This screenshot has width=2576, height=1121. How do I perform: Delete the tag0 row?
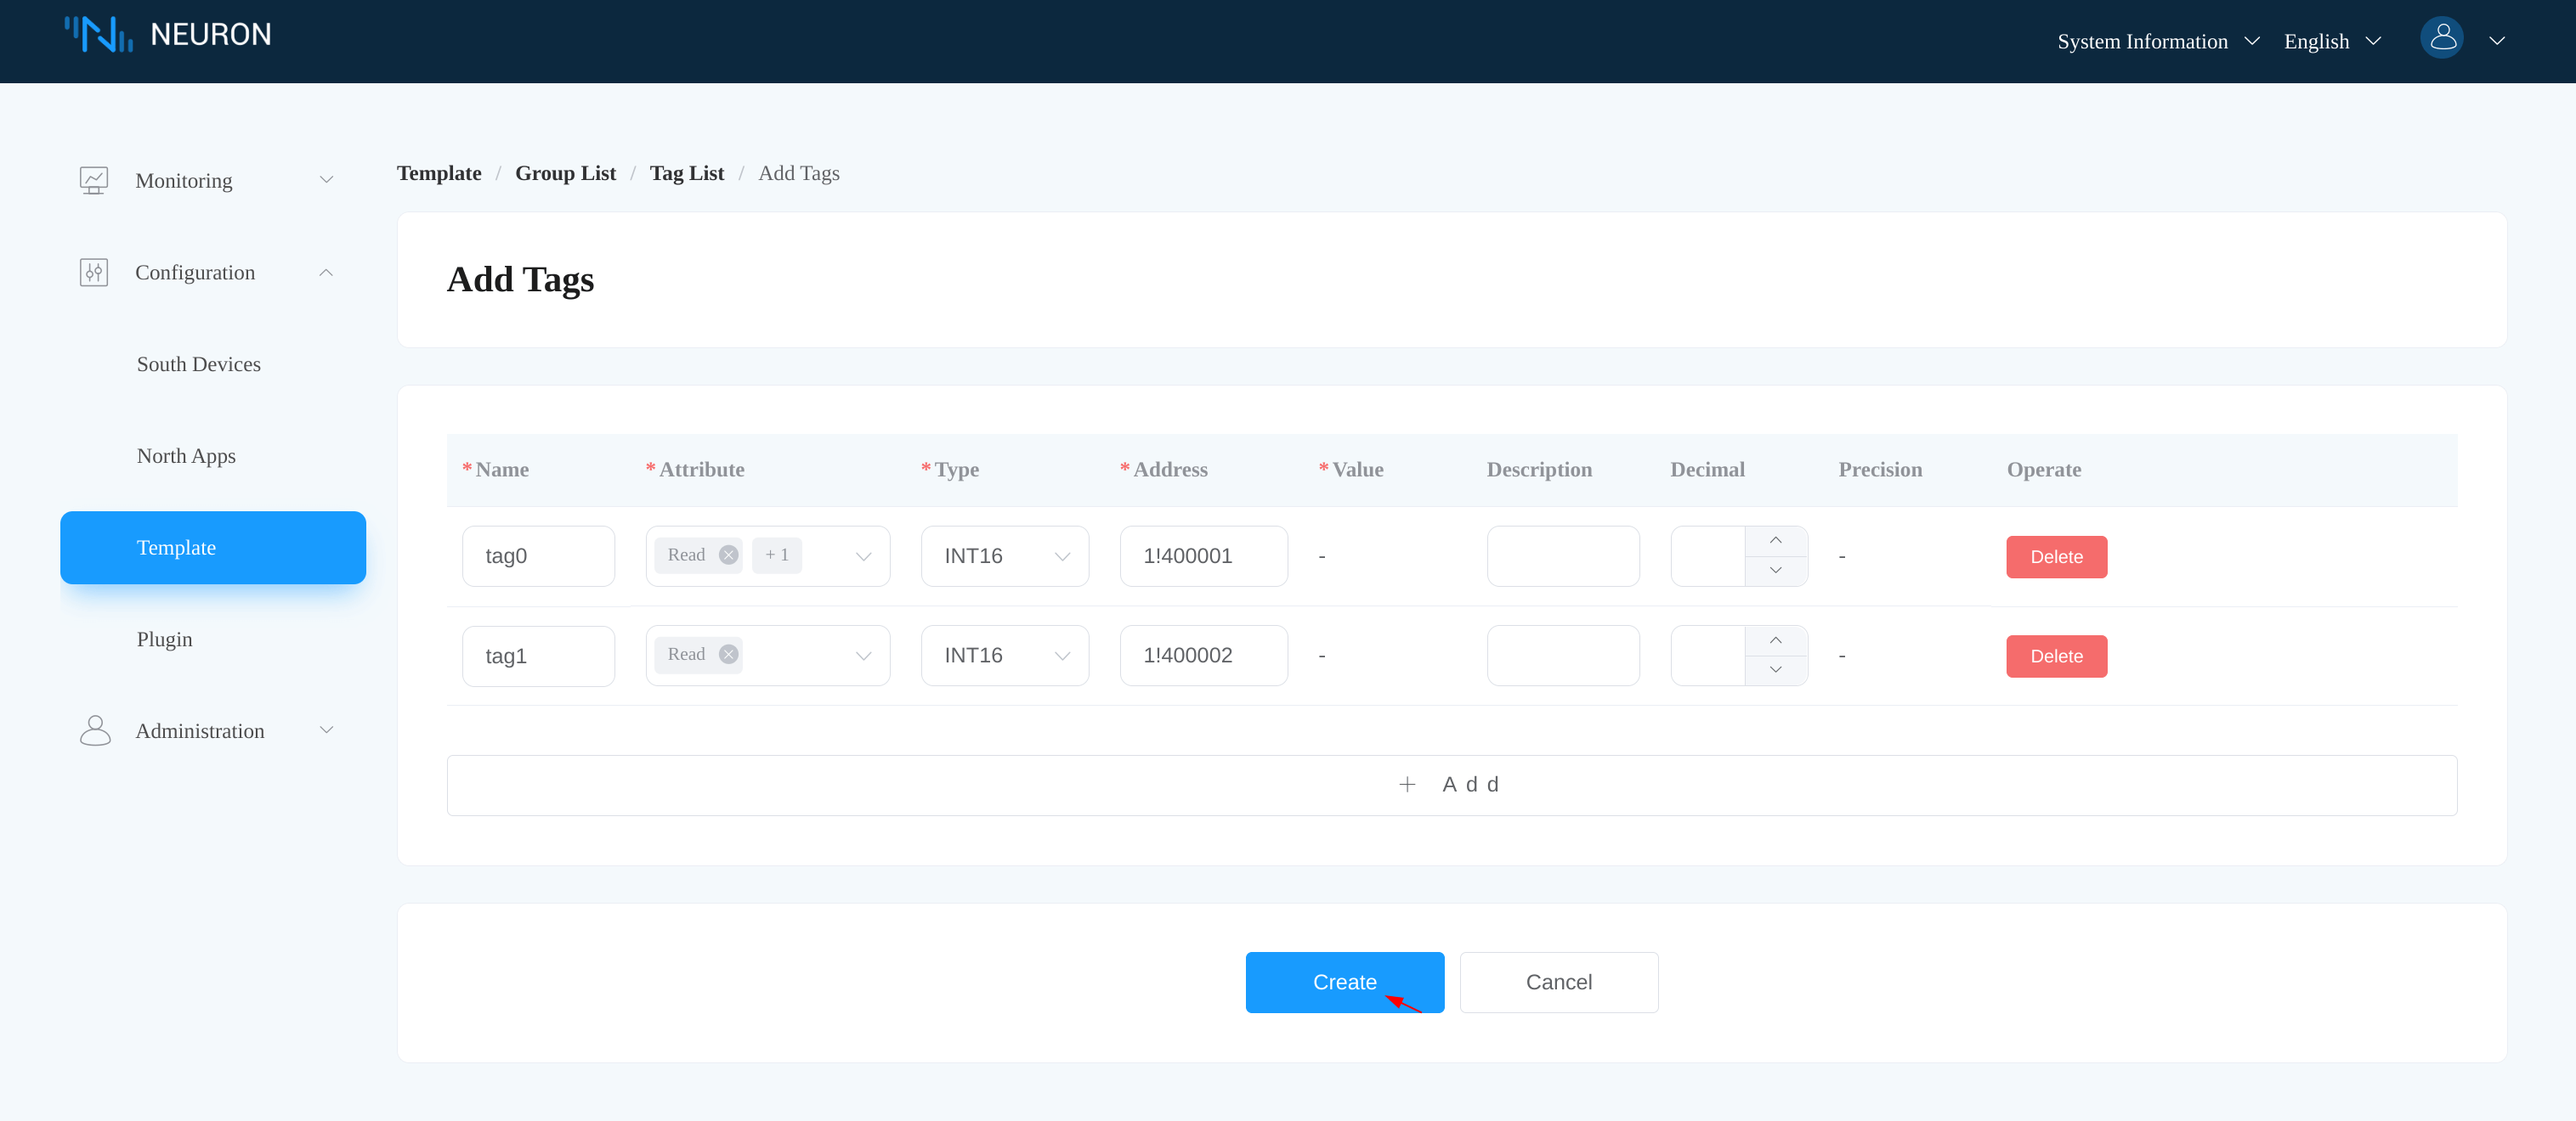(x=2055, y=556)
